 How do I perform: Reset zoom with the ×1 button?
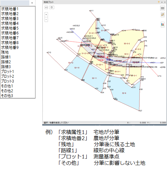(46, 7)
